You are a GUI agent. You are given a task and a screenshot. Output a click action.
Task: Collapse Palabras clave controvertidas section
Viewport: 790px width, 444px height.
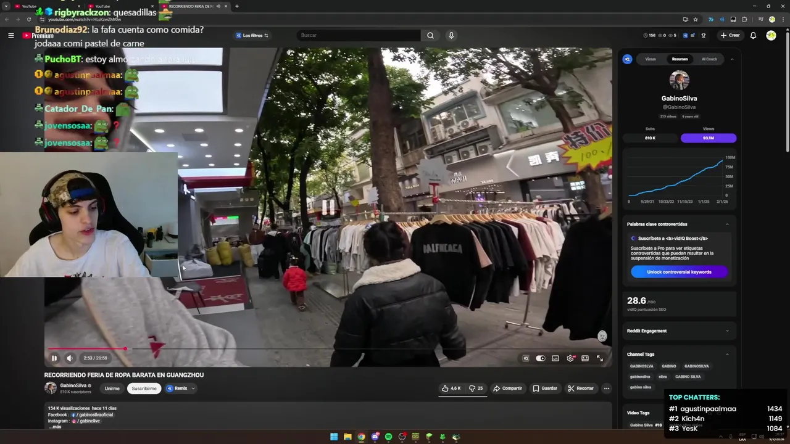pyautogui.click(x=727, y=224)
